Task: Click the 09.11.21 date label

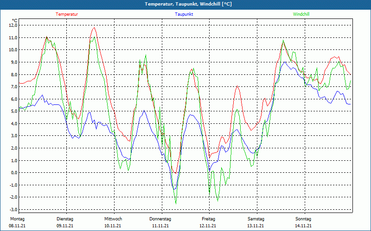Action: click(x=65, y=226)
